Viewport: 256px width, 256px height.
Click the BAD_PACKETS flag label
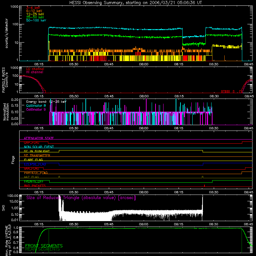coord(35,186)
